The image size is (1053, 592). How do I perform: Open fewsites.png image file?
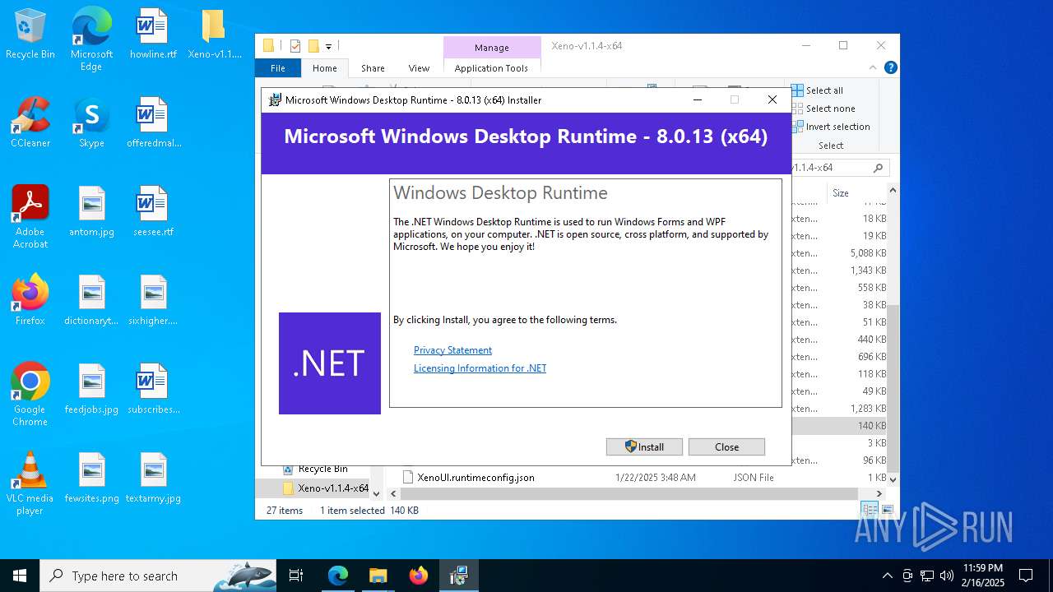point(91,479)
